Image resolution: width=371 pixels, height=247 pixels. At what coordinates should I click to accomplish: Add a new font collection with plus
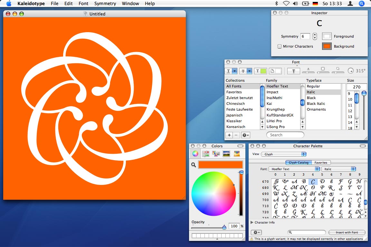pyautogui.click(x=229, y=135)
